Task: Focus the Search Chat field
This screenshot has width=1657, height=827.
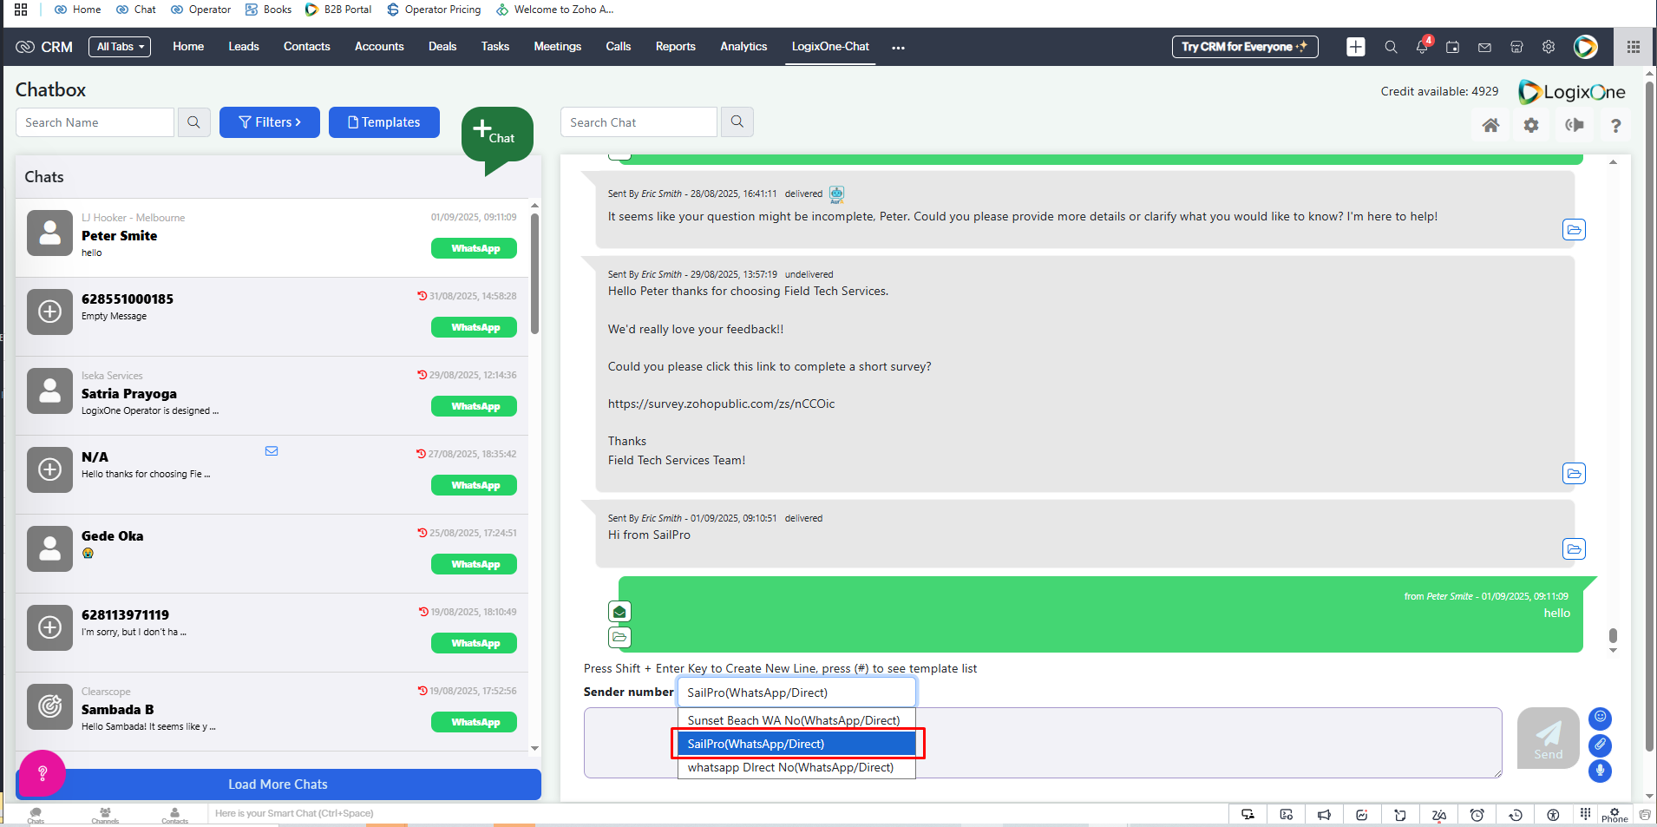Action: pyautogui.click(x=639, y=121)
